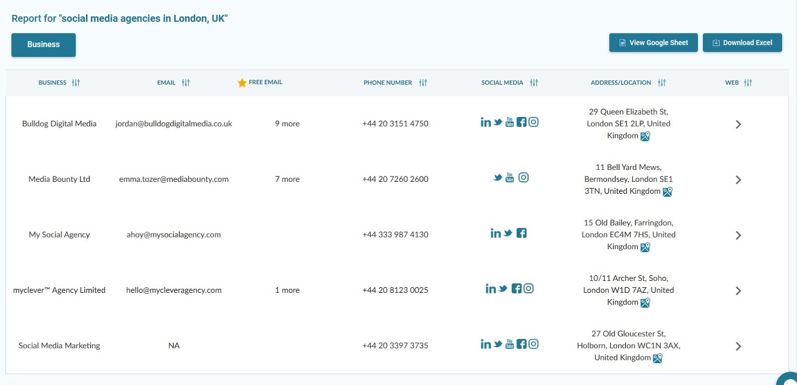
Task: Expand web arrow for Media Bounty Ltd
Action: point(738,180)
